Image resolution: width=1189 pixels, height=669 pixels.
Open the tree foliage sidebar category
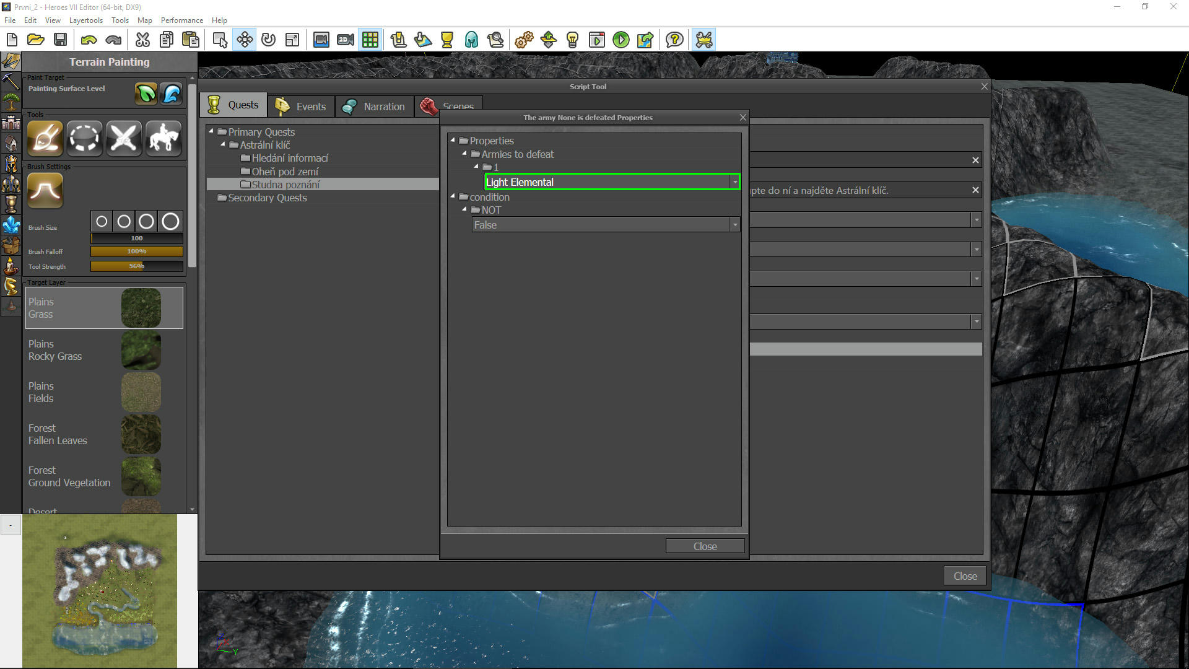click(x=11, y=102)
